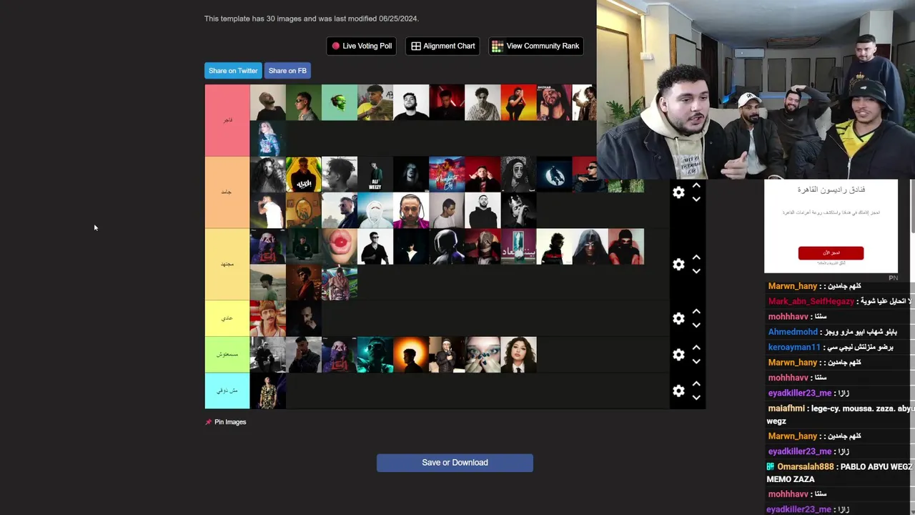The height and width of the screenshot is (515, 915).
Task: Move the عادي tier row up with its arrow
Action: [x=696, y=312]
